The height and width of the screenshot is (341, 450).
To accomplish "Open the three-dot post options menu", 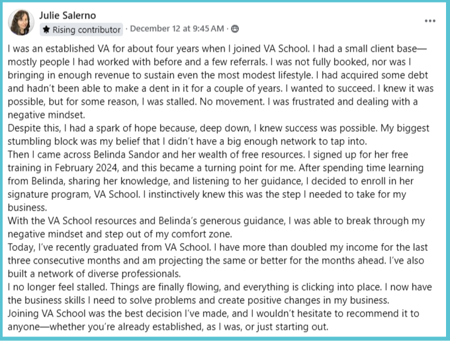I will click(x=430, y=21).
